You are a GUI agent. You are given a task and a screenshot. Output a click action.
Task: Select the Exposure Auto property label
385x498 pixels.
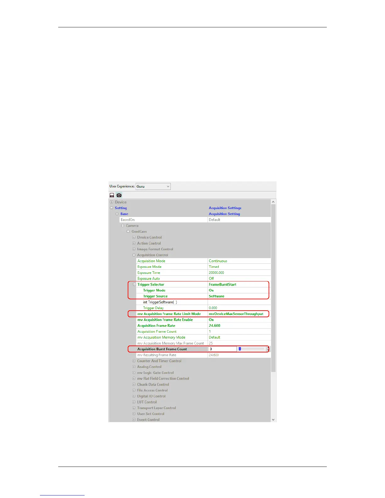148,279
